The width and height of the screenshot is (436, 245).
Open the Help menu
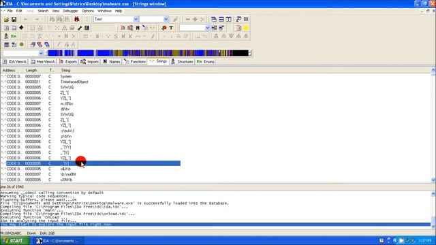coord(119,11)
